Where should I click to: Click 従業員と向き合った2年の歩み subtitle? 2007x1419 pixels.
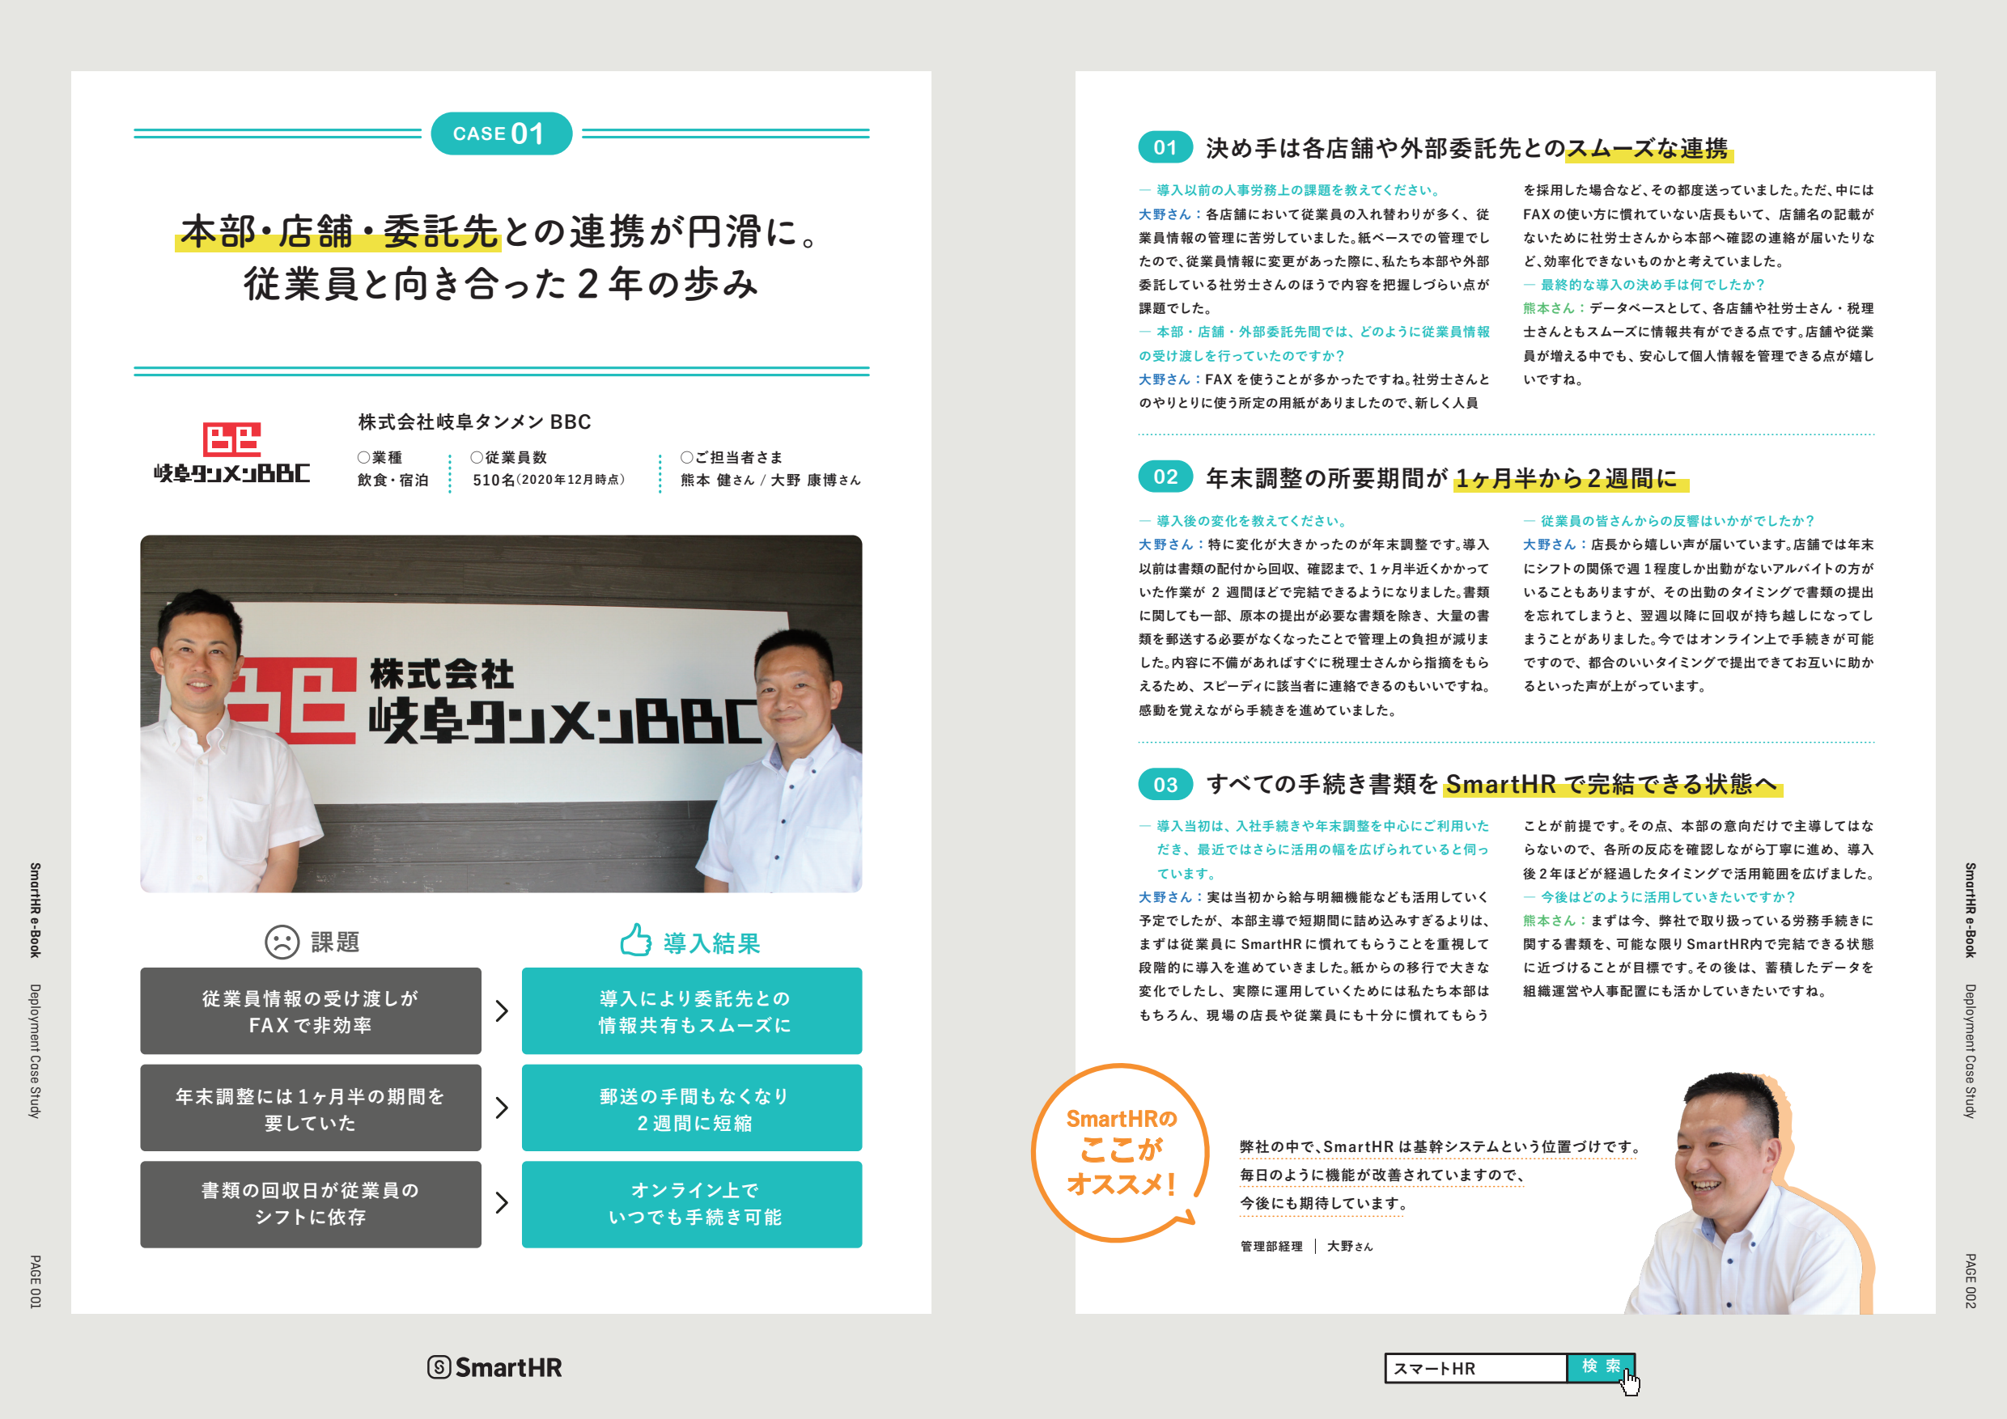click(501, 284)
